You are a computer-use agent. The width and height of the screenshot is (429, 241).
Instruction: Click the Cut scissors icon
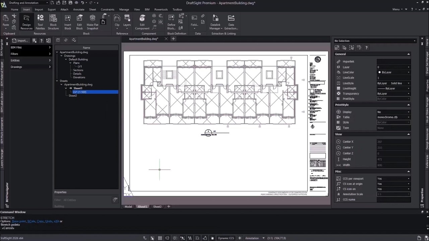tap(14, 16)
